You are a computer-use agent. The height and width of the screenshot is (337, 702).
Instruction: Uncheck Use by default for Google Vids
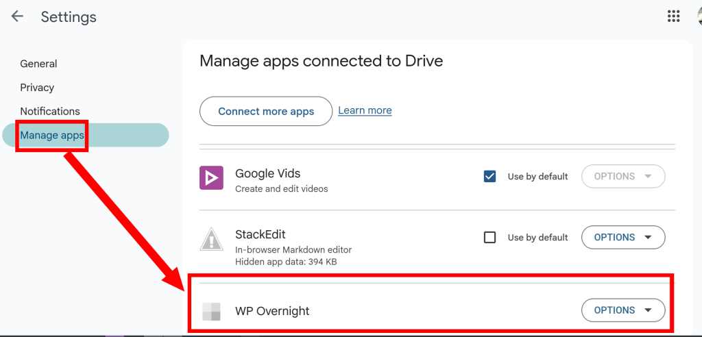coord(490,176)
